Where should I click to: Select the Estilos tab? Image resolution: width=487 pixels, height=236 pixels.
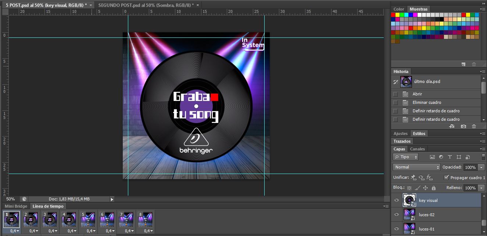419,134
